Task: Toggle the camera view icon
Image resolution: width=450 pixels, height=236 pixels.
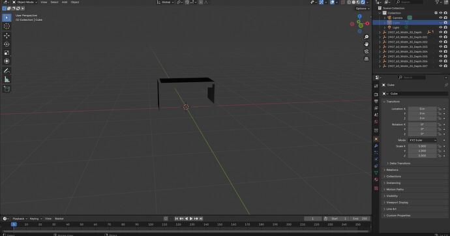Action: pyautogui.click(x=367, y=52)
